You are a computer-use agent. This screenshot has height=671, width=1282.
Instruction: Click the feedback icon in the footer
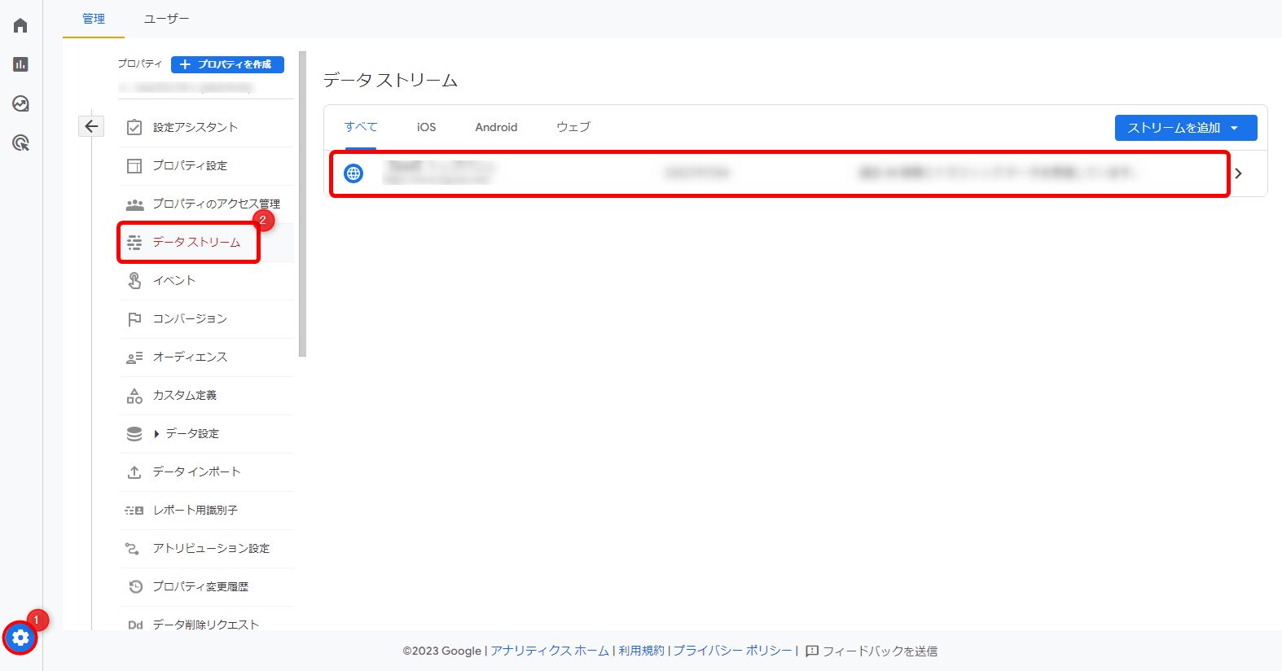pos(812,651)
